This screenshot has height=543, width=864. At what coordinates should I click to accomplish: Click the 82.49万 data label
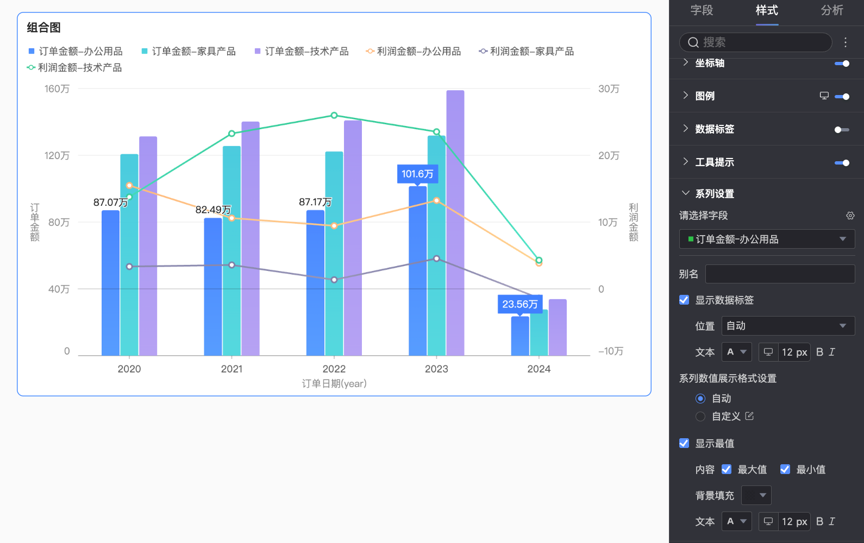tap(213, 210)
